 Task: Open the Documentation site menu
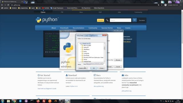78,28
